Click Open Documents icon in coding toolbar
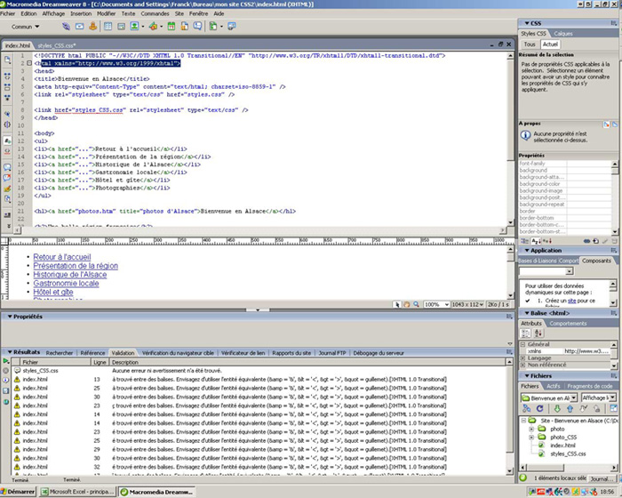 pyautogui.click(x=7, y=60)
